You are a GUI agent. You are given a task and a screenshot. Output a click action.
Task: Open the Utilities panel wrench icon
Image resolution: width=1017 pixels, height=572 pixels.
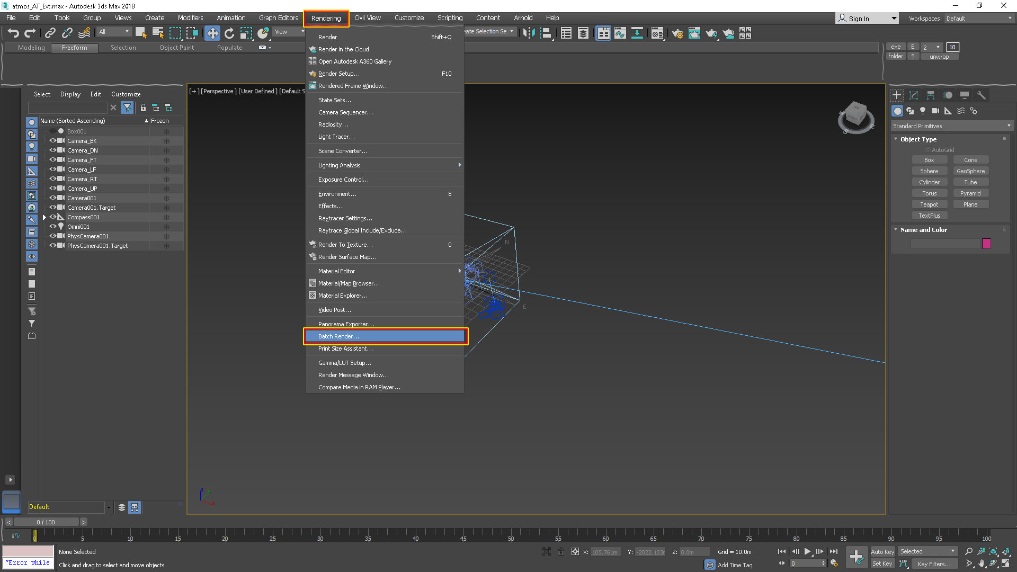click(x=982, y=95)
